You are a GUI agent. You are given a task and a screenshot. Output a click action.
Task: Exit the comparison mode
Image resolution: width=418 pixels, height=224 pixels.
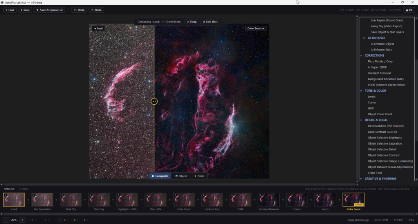tap(210, 22)
